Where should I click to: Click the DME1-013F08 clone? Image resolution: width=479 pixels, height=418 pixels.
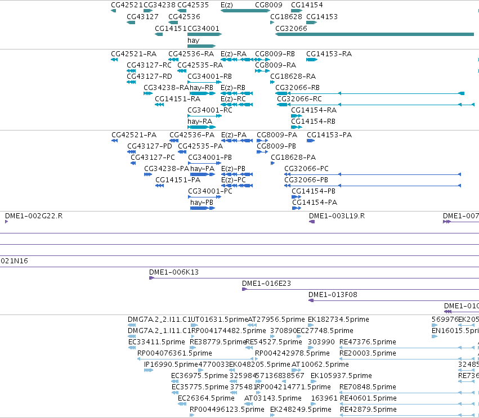click(x=333, y=295)
